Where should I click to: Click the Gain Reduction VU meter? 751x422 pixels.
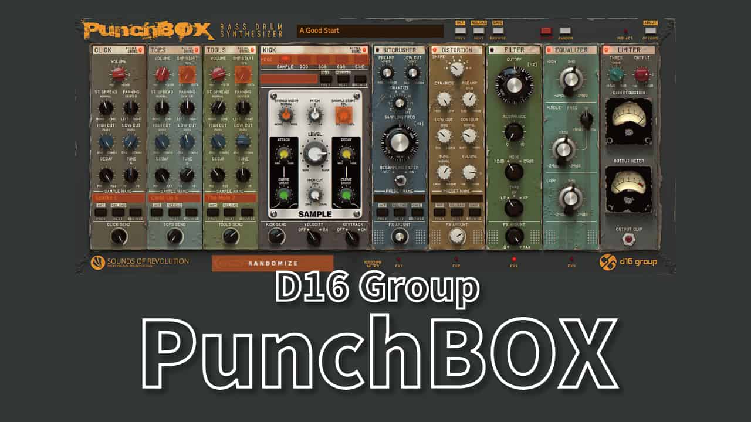click(628, 121)
